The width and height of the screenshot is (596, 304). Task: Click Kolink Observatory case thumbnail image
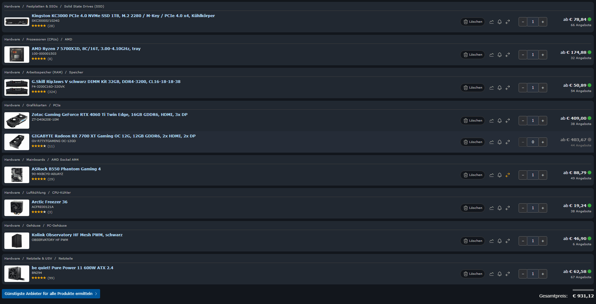coord(17,241)
